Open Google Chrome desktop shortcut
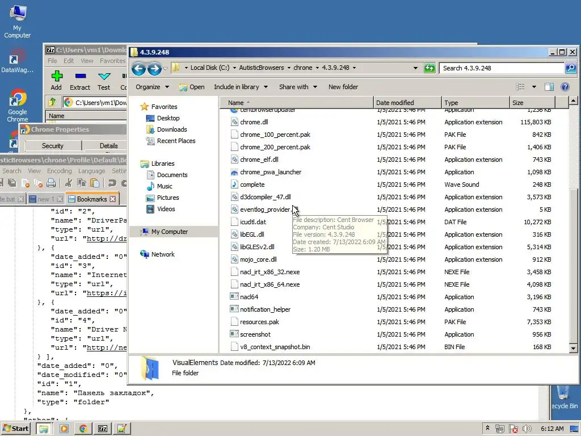581x436 pixels. pyautogui.click(x=18, y=106)
